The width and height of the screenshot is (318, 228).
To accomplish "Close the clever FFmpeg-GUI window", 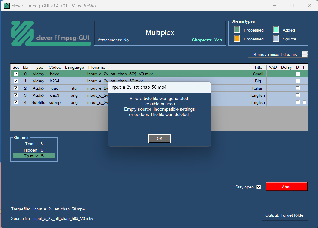I will click(x=309, y=6).
